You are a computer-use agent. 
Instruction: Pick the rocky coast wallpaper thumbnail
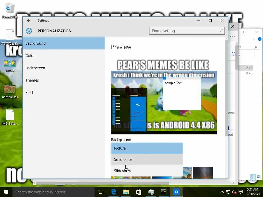pyautogui.click(x=187, y=173)
